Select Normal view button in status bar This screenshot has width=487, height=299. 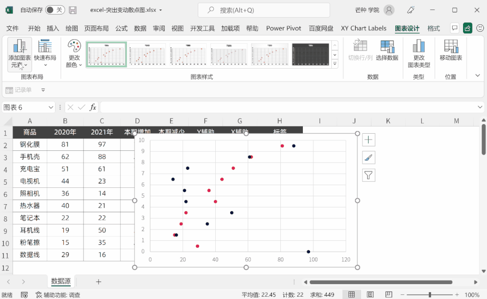tap(351, 294)
